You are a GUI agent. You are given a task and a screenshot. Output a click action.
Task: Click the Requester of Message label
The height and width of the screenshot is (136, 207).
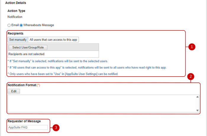(24, 121)
